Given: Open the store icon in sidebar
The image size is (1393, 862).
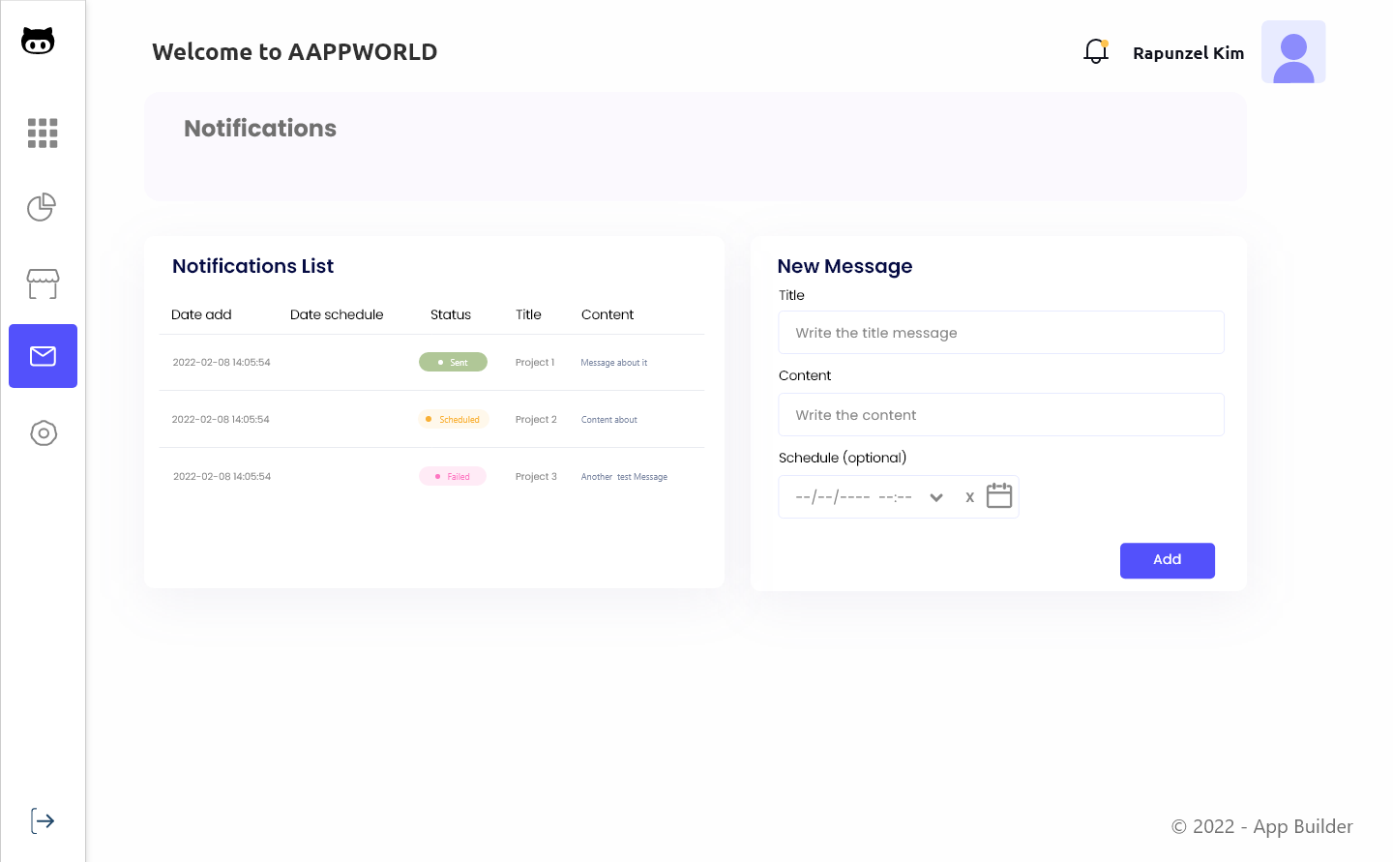Looking at the screenshot, I should click(43, 283).
